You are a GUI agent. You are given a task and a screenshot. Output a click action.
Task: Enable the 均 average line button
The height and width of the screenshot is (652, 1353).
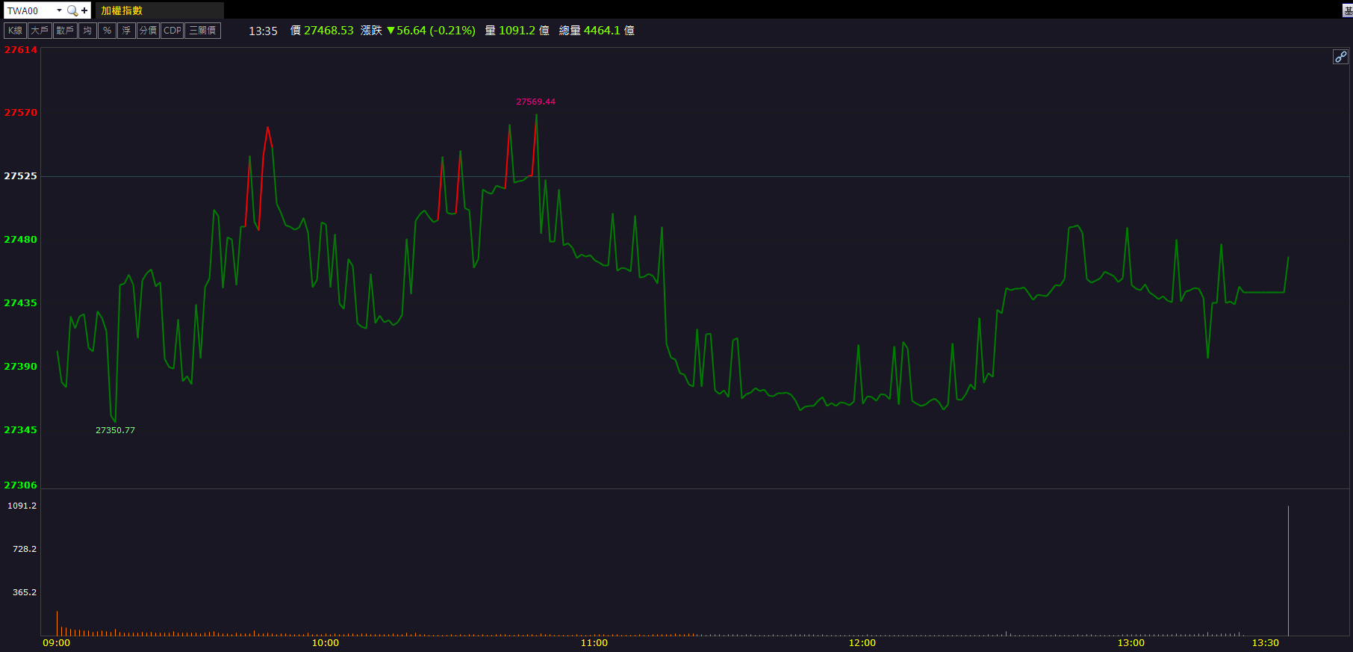pyautogui.click(x=87, y=31)
